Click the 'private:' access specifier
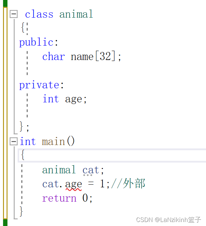The width and height of the screenshot is (206, 226). pos(41,85)
